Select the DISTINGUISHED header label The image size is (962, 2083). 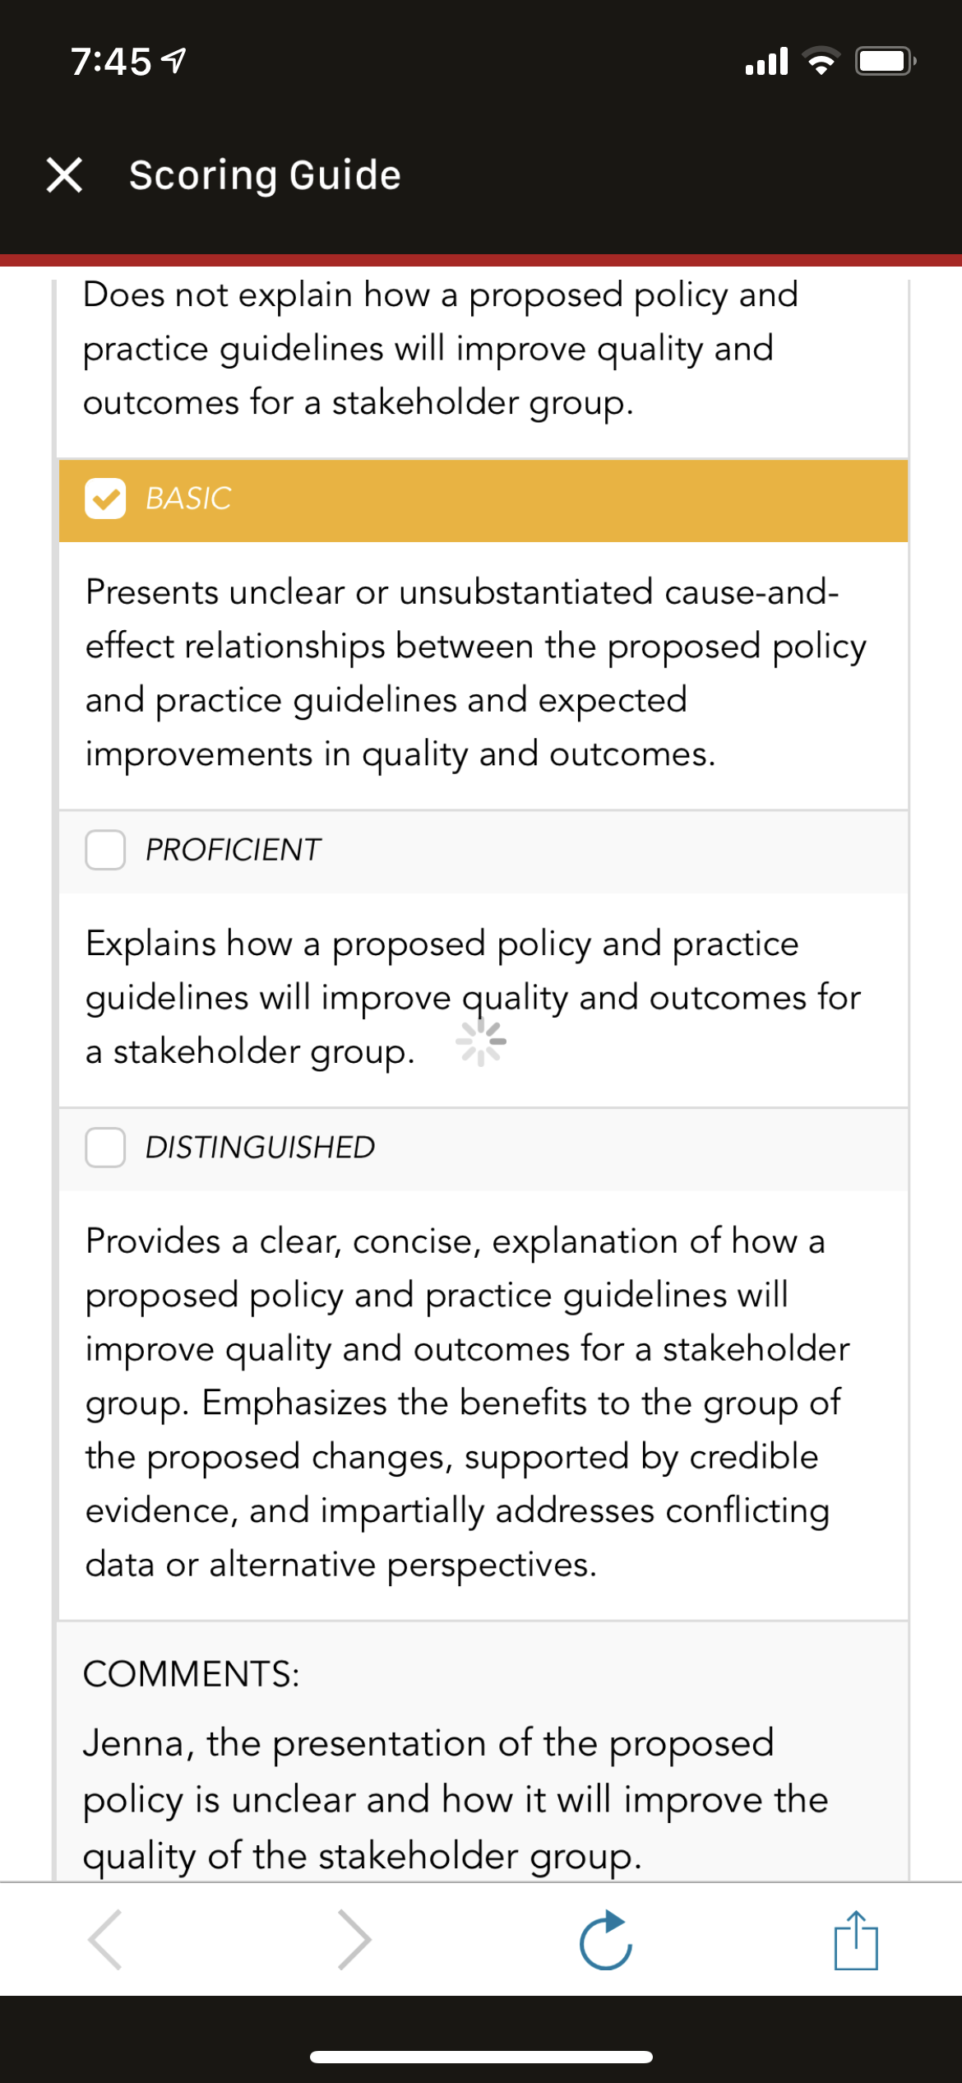pyautogui.click(x=260, y=1147)
